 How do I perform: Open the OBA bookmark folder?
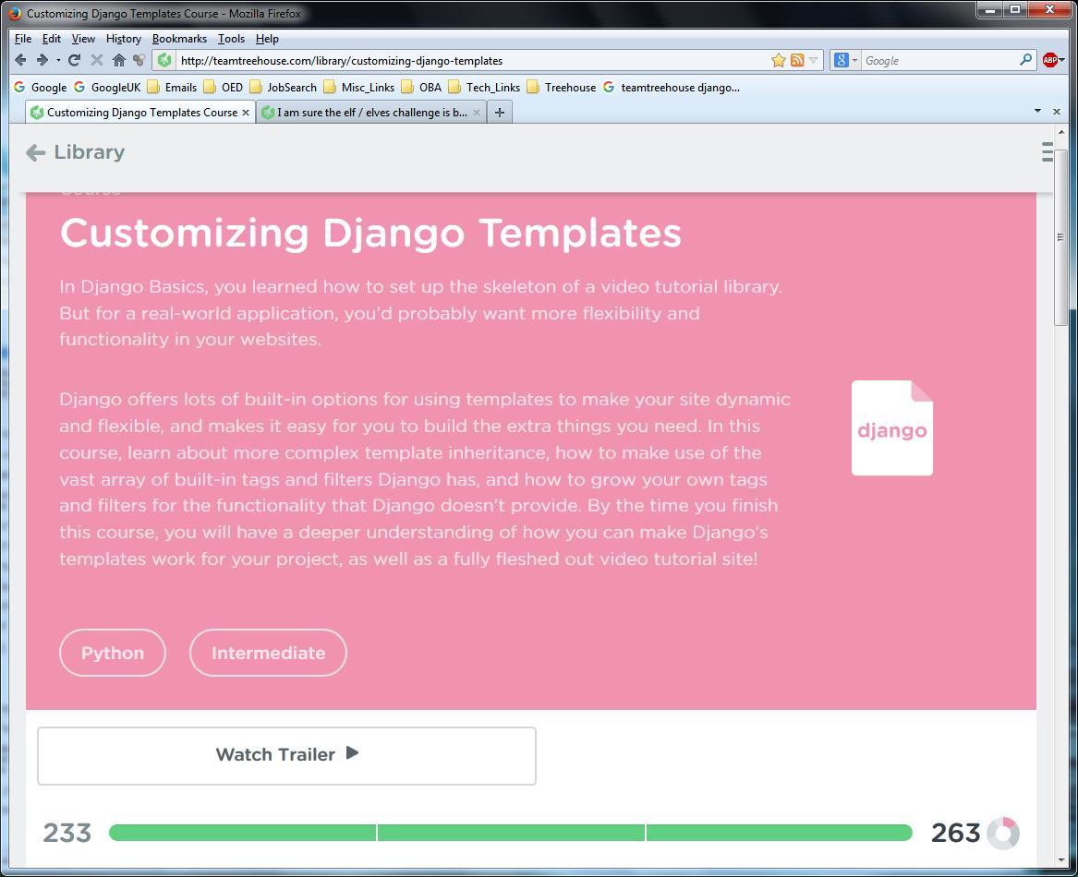point(421,88)
